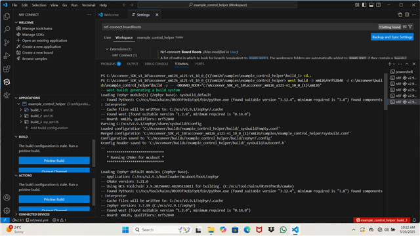This screenshot has width=420, height=236.
Task: Open the Terminal menu
Action: point(89,5)
